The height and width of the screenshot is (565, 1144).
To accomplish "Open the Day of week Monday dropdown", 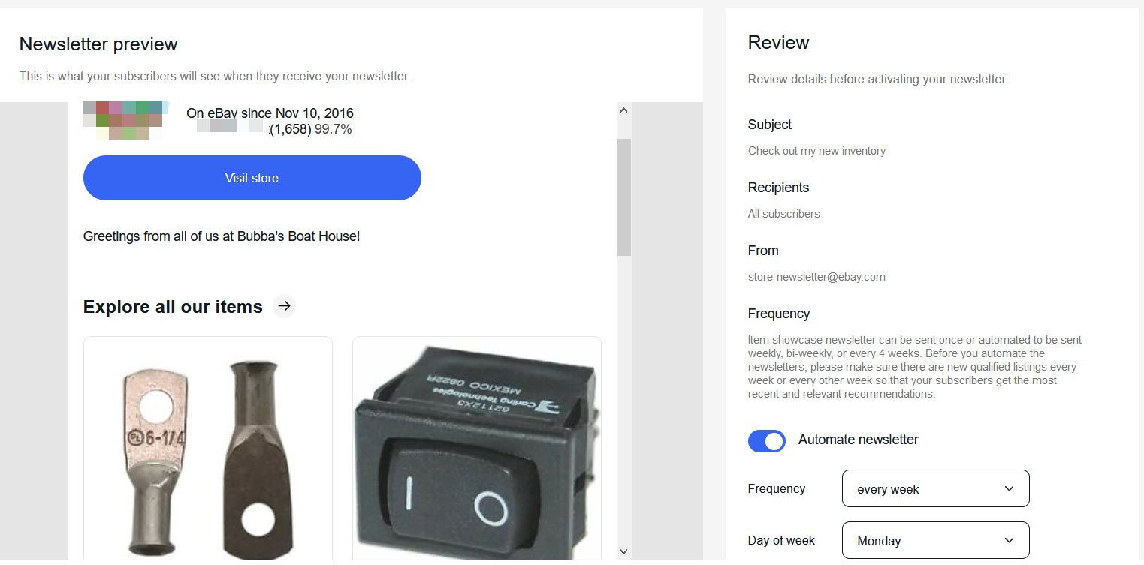I will (935, 540).
